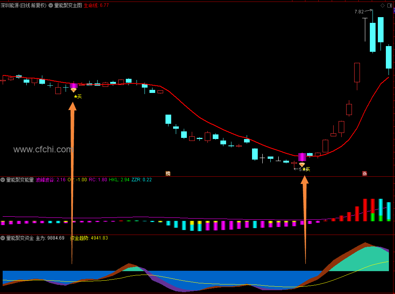Click the 量能聚变资金 indicator label

point(20,238)
